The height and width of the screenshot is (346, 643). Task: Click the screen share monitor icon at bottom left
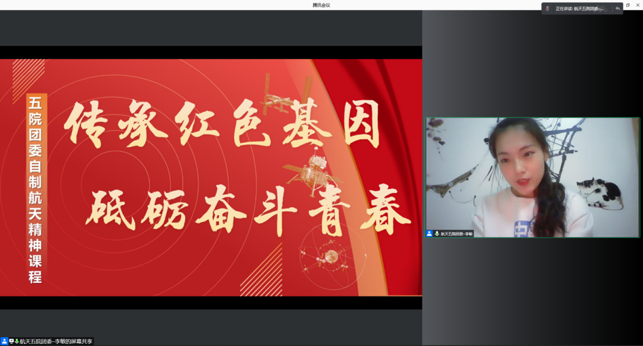point(12,341)
